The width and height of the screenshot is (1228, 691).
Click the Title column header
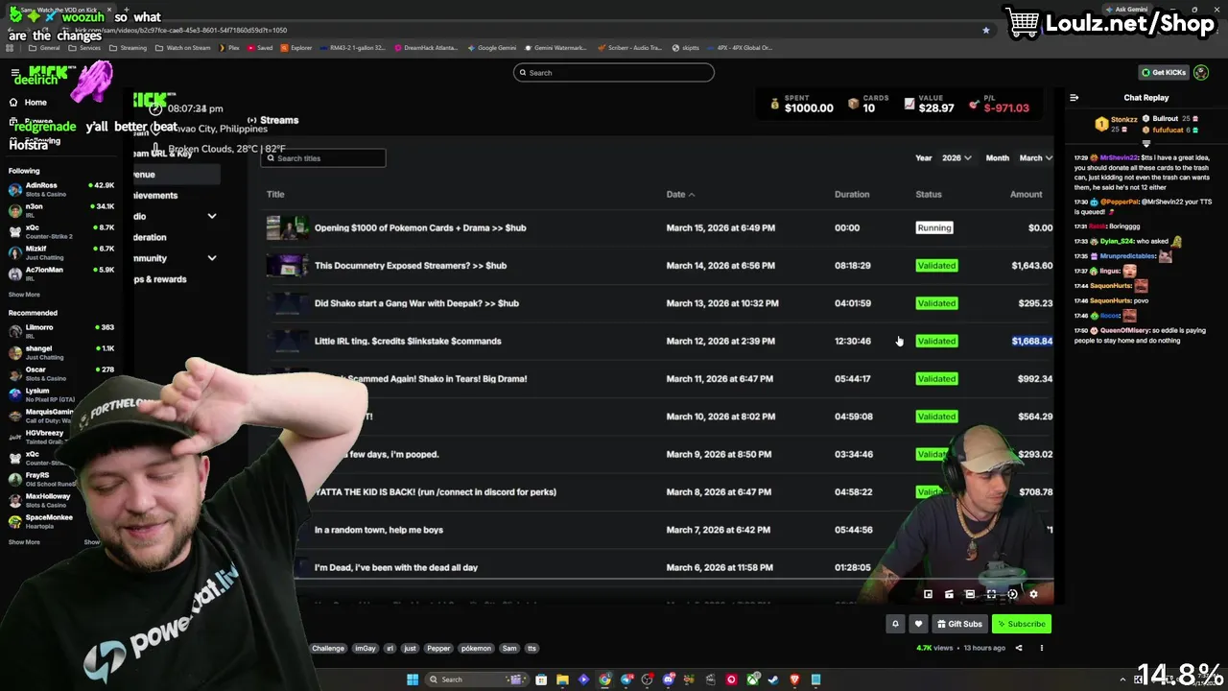tap(275, 195)
